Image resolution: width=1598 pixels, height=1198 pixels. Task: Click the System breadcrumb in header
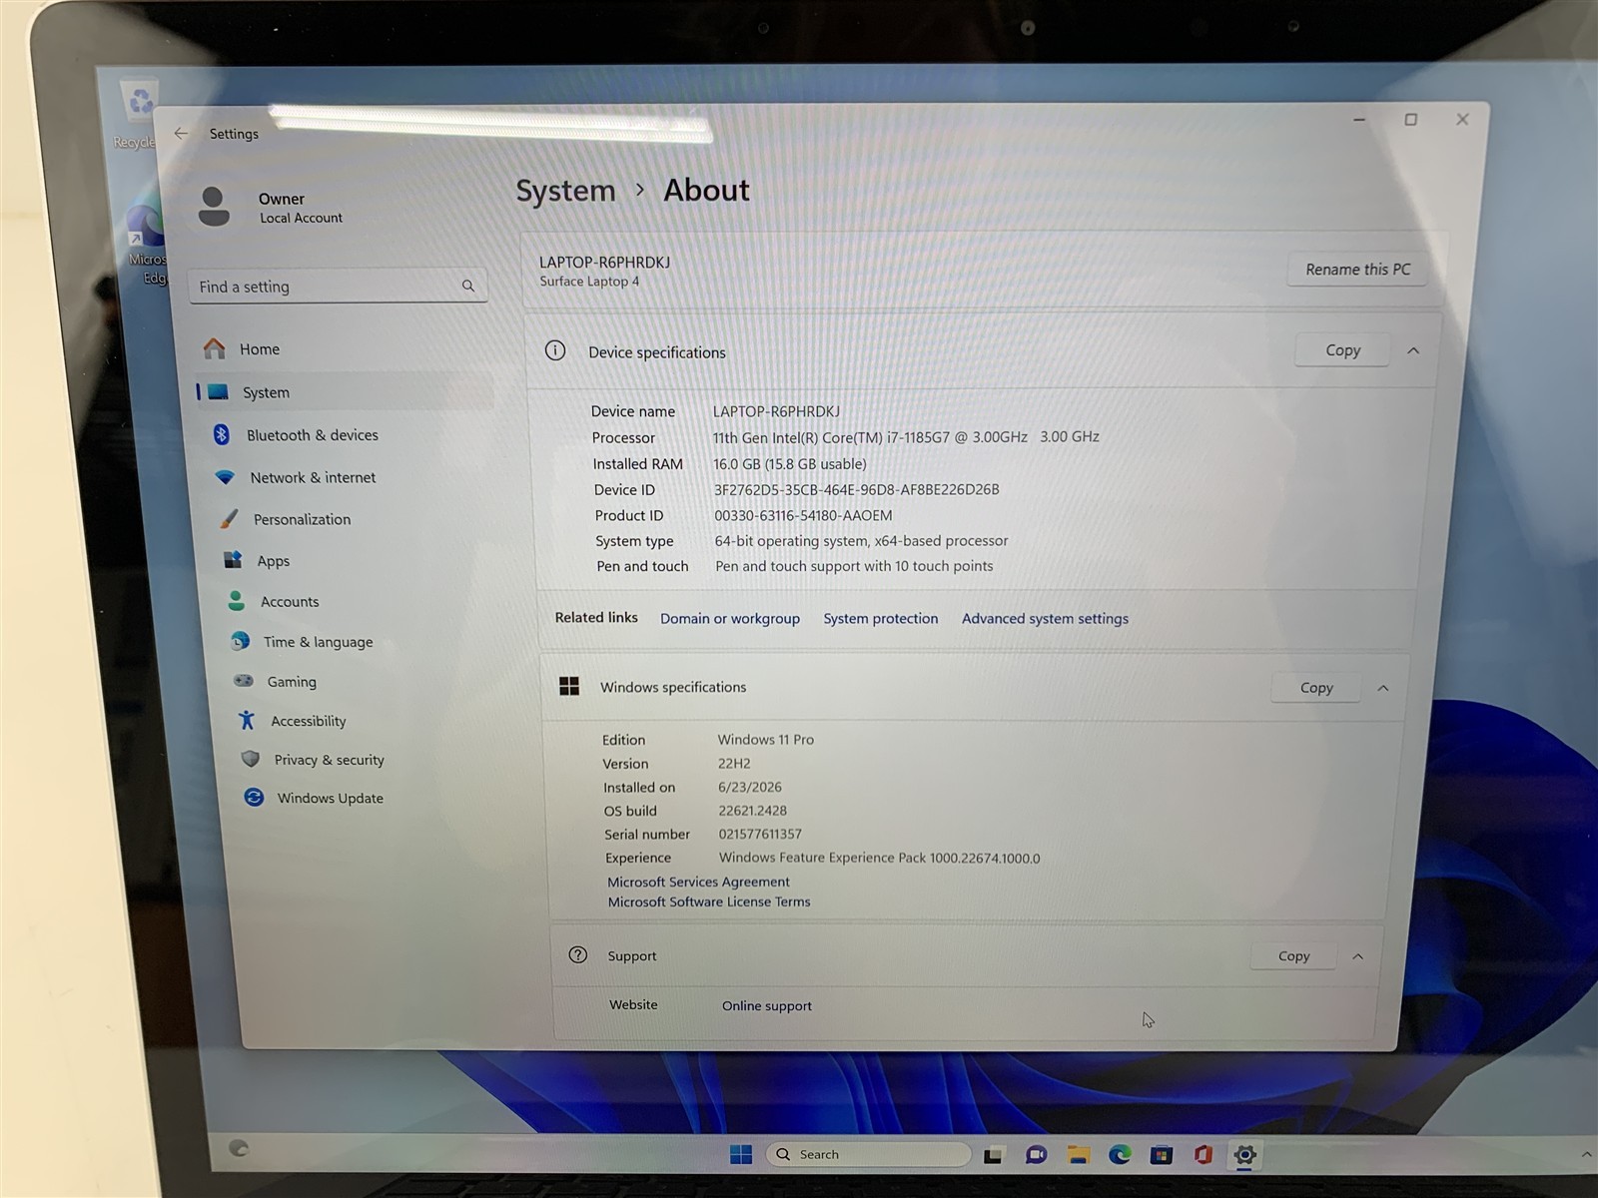565,191
